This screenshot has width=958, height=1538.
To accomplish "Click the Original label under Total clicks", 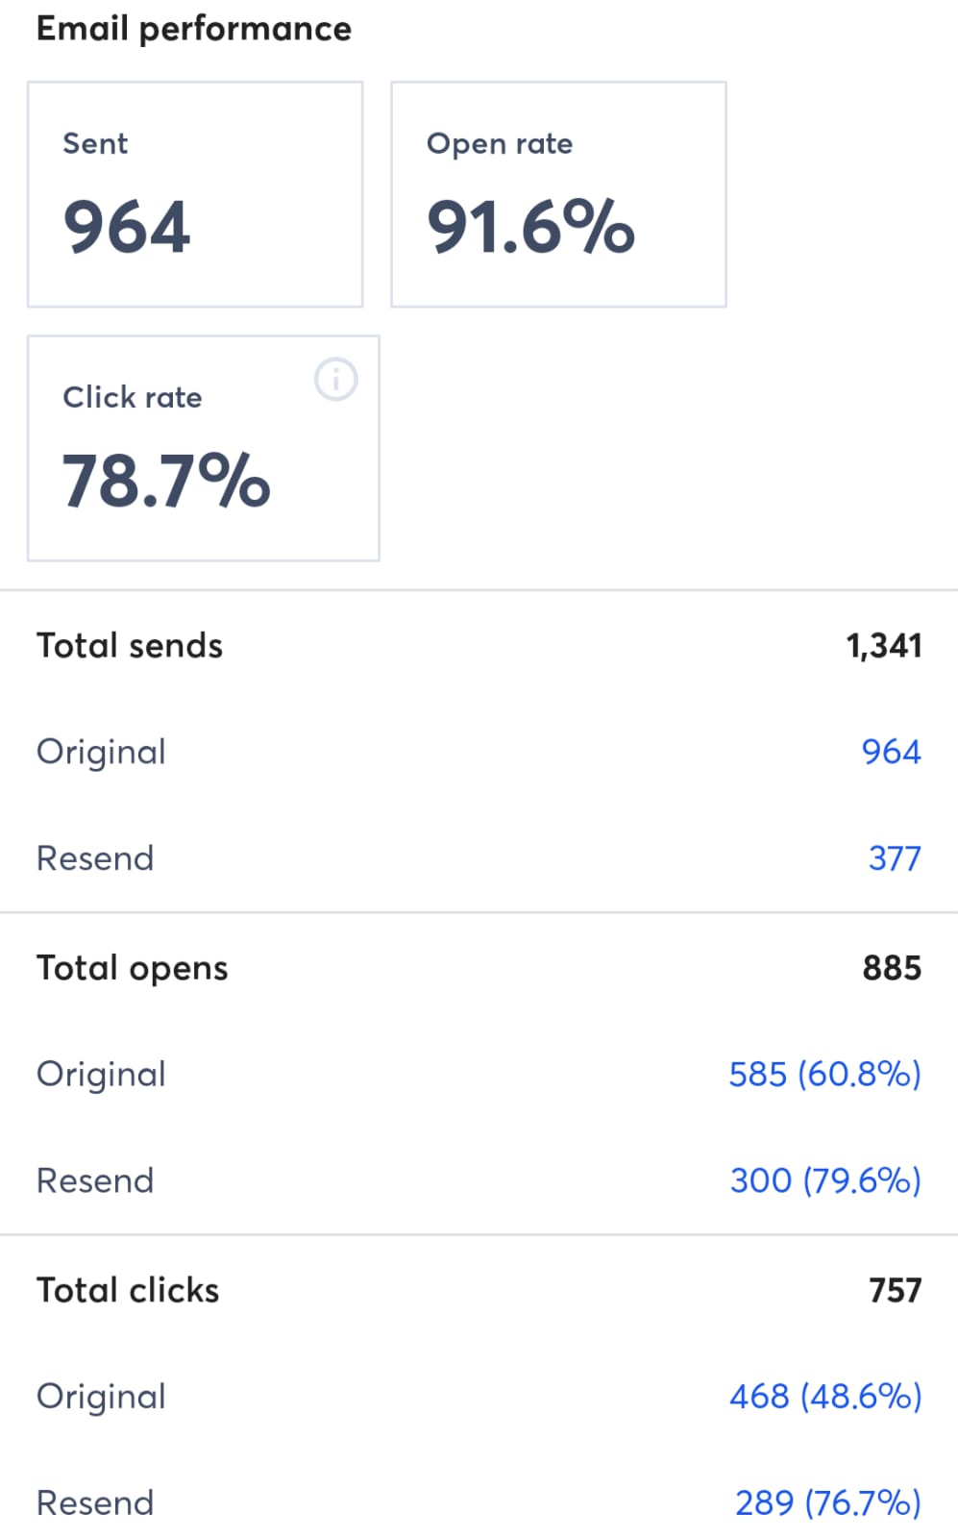I will tap(100, 1396).
